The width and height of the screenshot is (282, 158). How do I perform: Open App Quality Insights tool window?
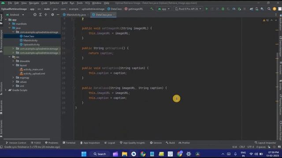tap(132, 143)
